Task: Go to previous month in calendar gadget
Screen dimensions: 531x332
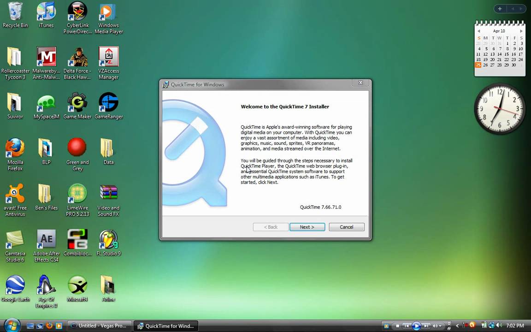Action: pyautogui.click(x=479, y=31)
